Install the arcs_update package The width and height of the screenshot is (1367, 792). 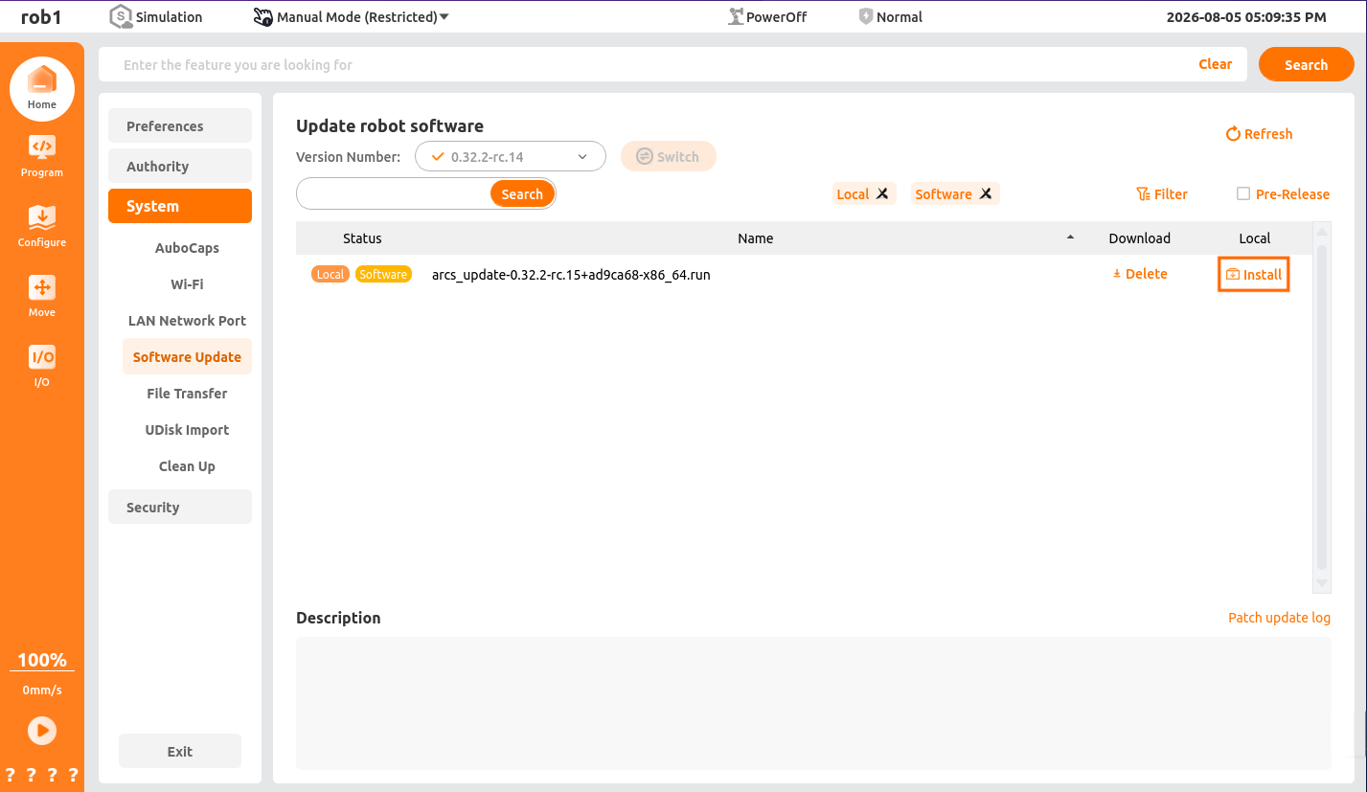point(1254,274)
